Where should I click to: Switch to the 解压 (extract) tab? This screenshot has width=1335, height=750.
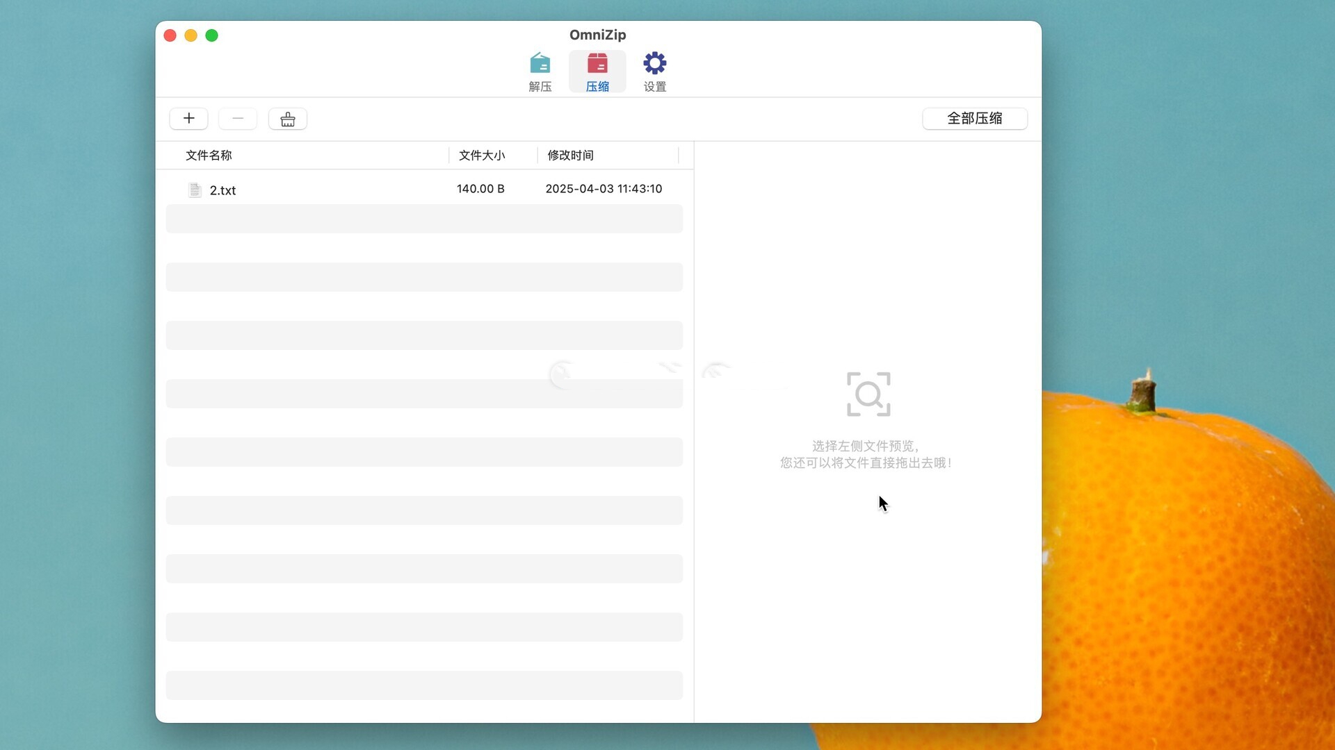coord(540,72)
